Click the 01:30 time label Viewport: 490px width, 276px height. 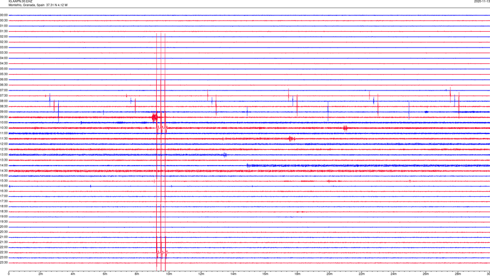click(x=4, y=31)
